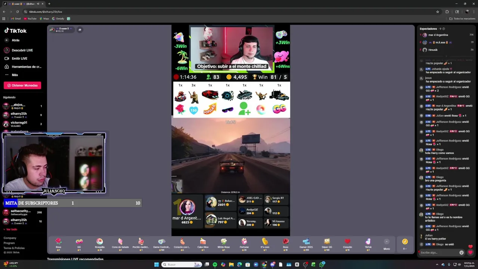Image resolution: width=478 pixels, height=269 pixels.
Task: Send the Súper GG gift
Action: pyautogui.click(x=327, y=244)
